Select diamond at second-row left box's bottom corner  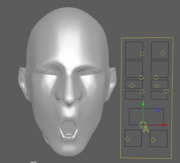(141, 78)
